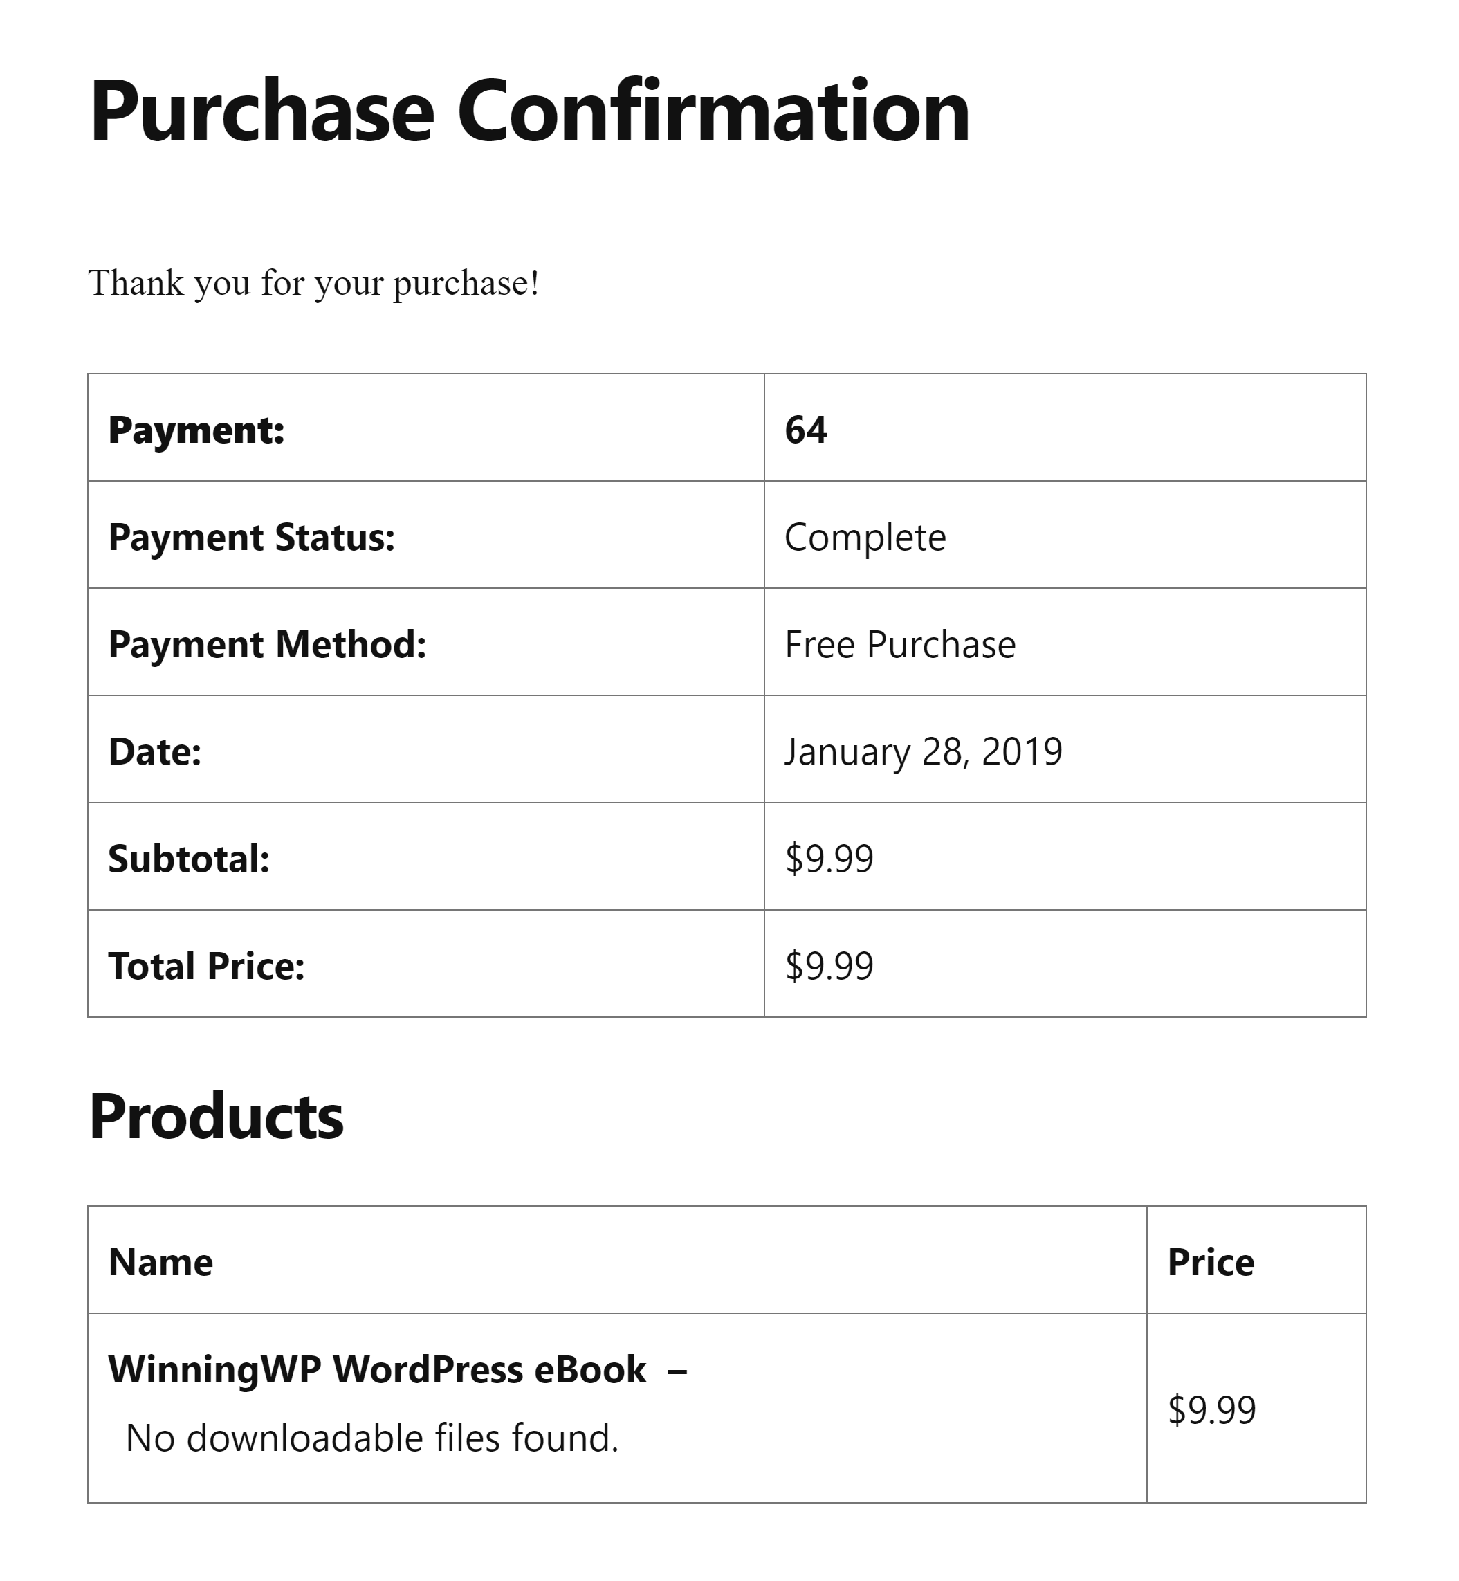Select the Free Purchase value
This screenshot has height=1581, width=1459.
click(x=899, y=645)
